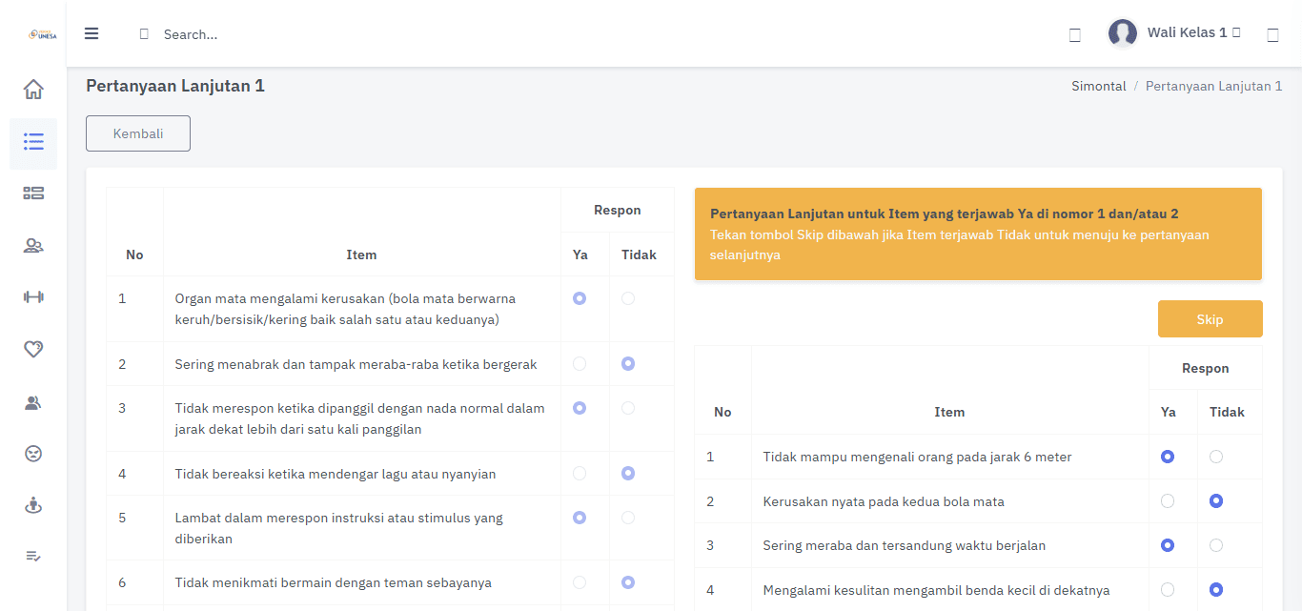Select the list icon in sidebar

tap(33, 142)
